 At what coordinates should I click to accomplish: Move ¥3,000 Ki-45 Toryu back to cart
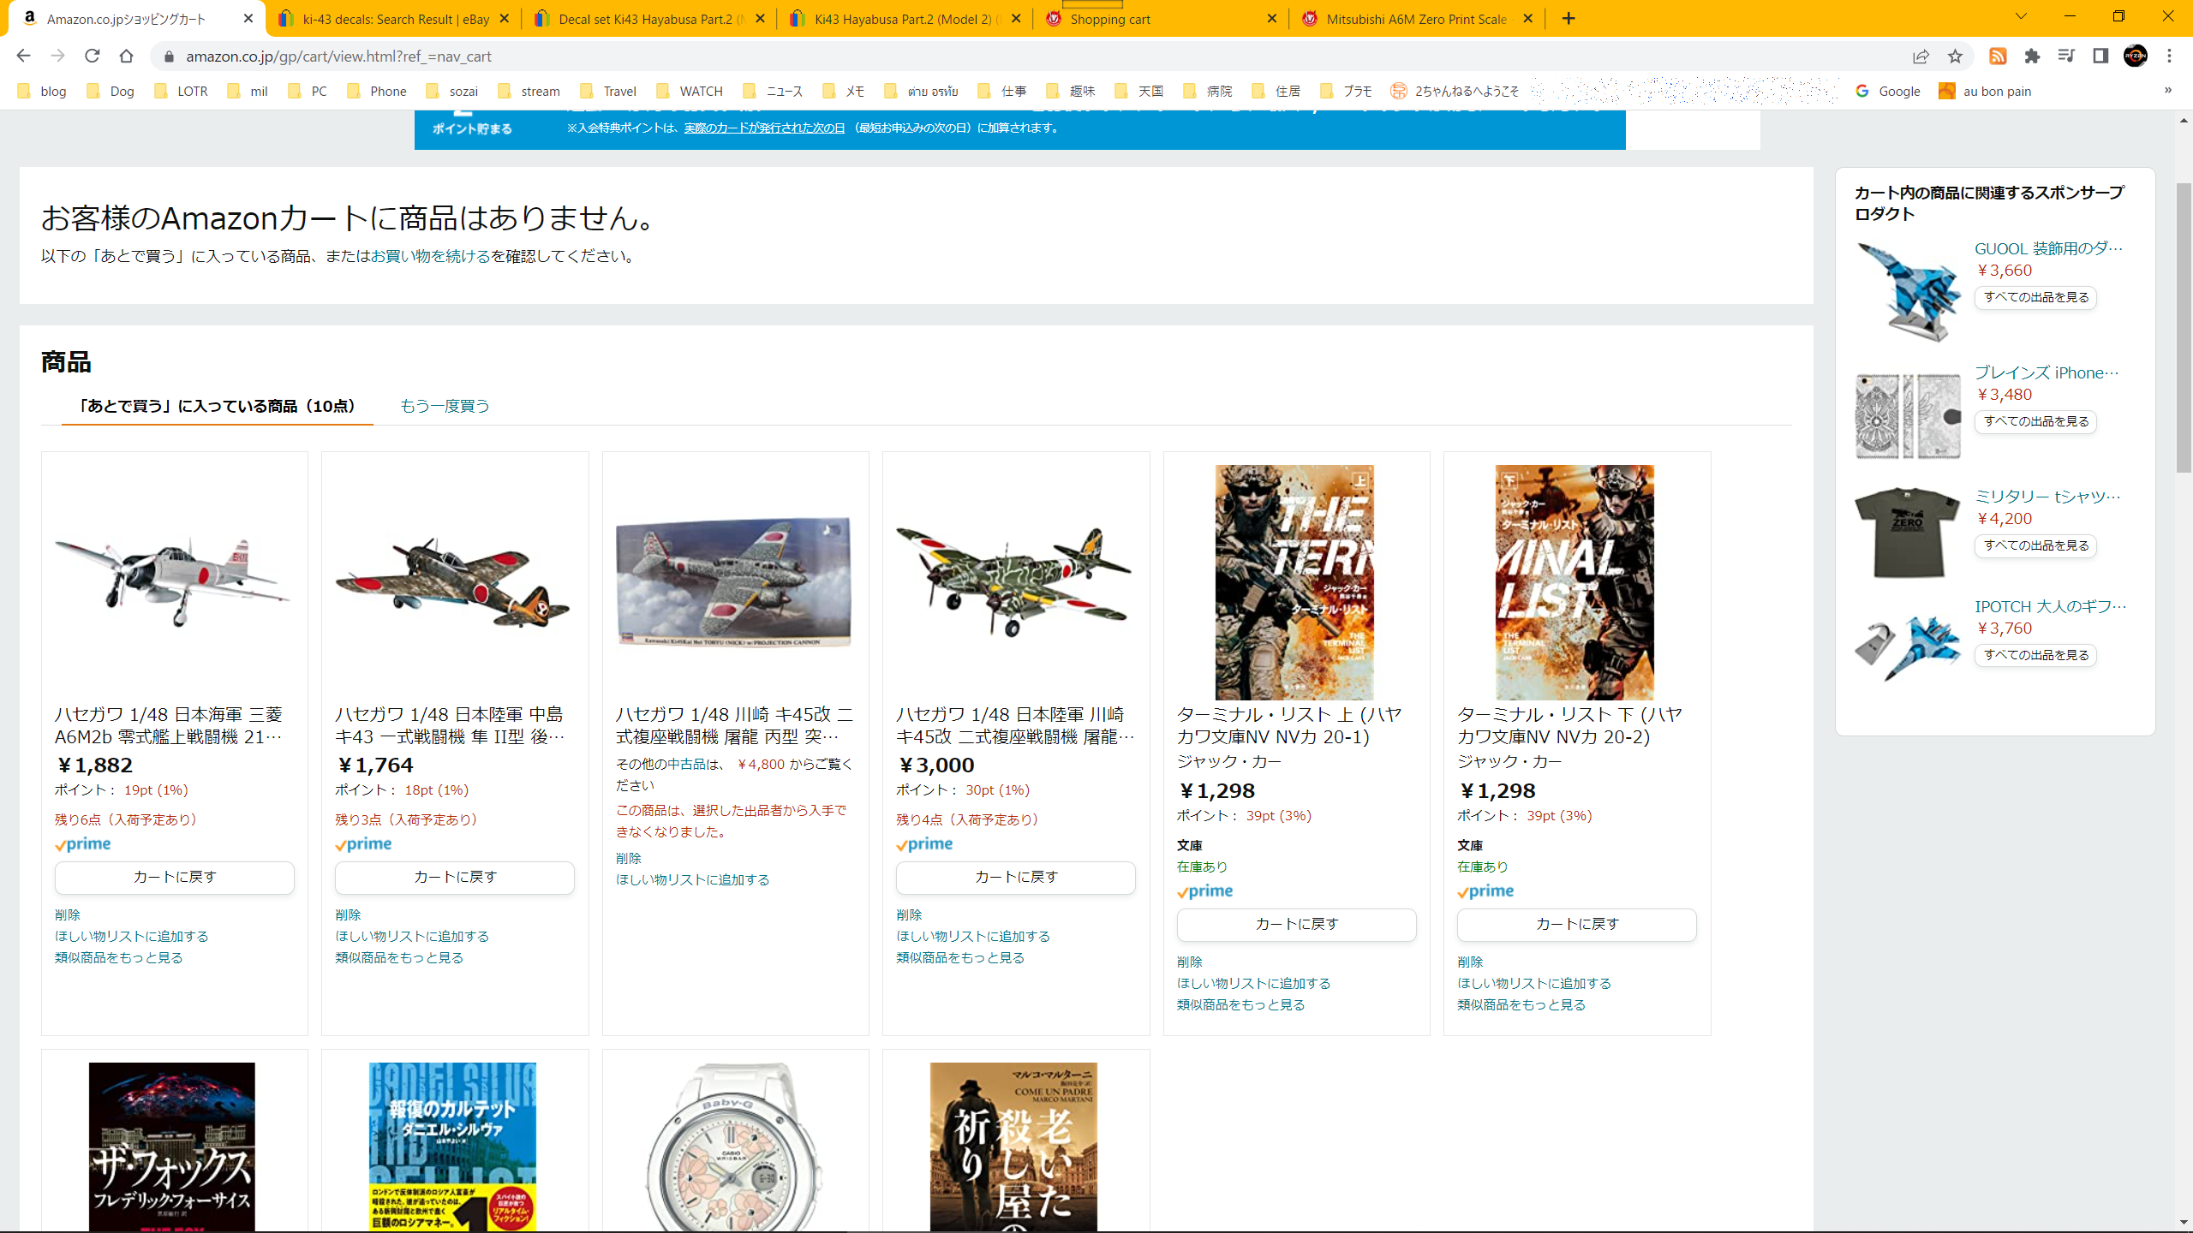coord(1016,877)
